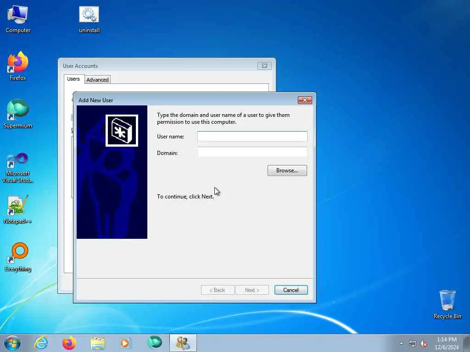The width and height of the screenshot is (470, 352).
Task: Open Windows Explorer from the taskbar
Action: (x=98, y=343)
